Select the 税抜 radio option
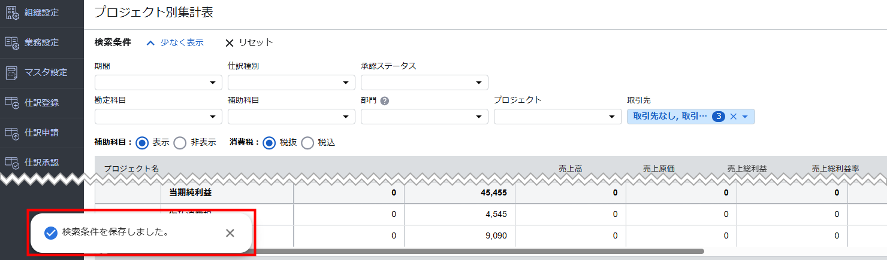Screen dimensions: 887x260 (x=270, y=143)
